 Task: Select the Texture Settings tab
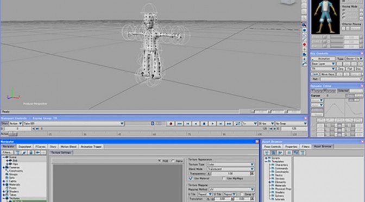pyautogui.click(x=61, y=153)
